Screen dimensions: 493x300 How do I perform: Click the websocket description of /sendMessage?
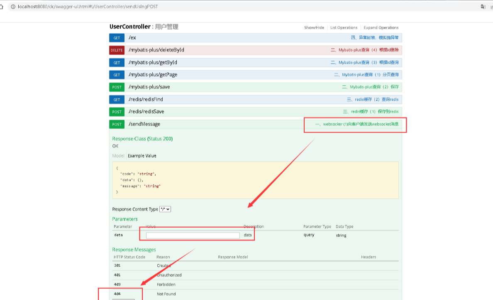tap(357, 124)
